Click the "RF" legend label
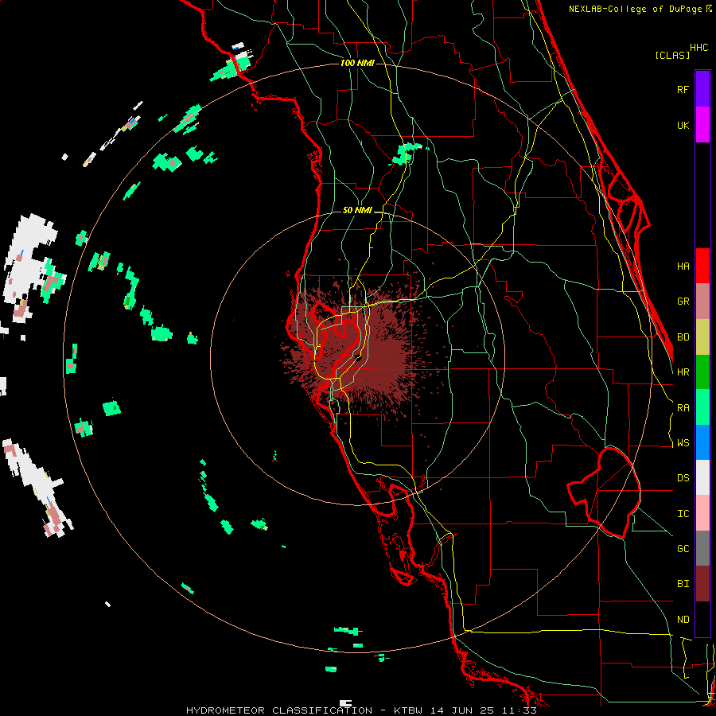 (683, 89)
